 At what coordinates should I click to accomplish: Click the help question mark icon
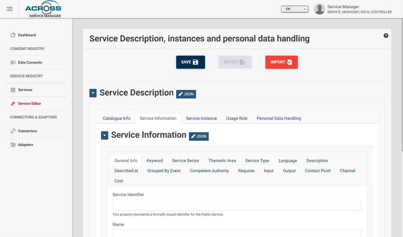click(x=386, y=36)
